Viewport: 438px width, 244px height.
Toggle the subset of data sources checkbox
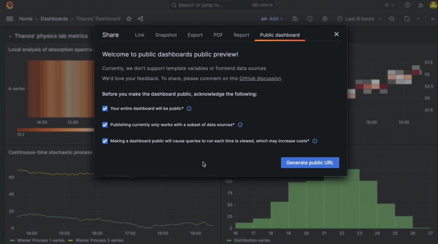(x=105, y=125)
